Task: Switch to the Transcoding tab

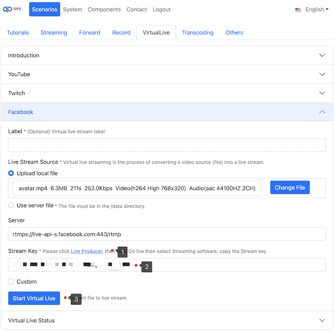Action: coord(198,33)
